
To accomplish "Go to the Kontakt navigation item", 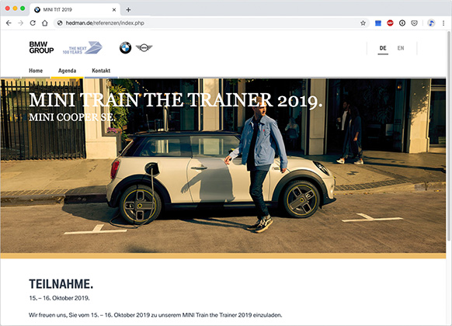I will [101, 71].
